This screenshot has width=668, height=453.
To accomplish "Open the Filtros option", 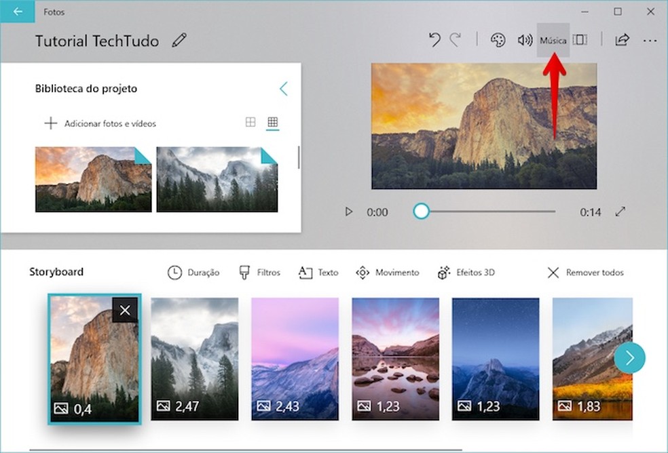I will point(259,273).
